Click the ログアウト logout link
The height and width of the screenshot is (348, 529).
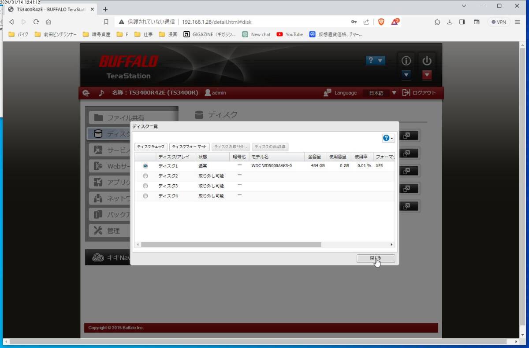pos(419,93)
